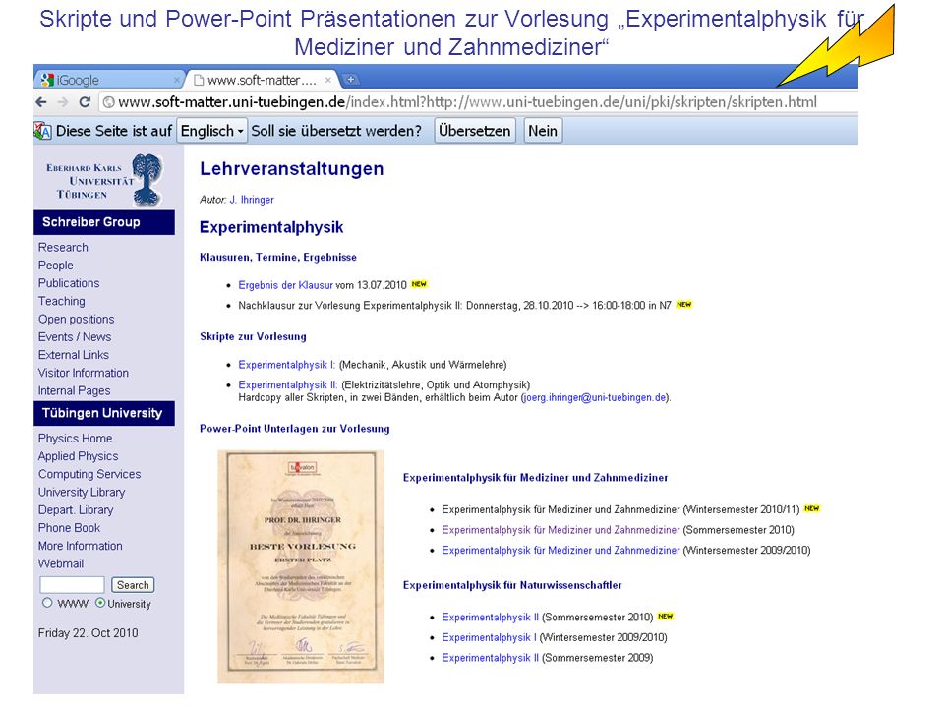Click the date text Friday 22. Oct 2010
Screen dimensions: 944x708
pyautogui.click(x=88, y=633)
